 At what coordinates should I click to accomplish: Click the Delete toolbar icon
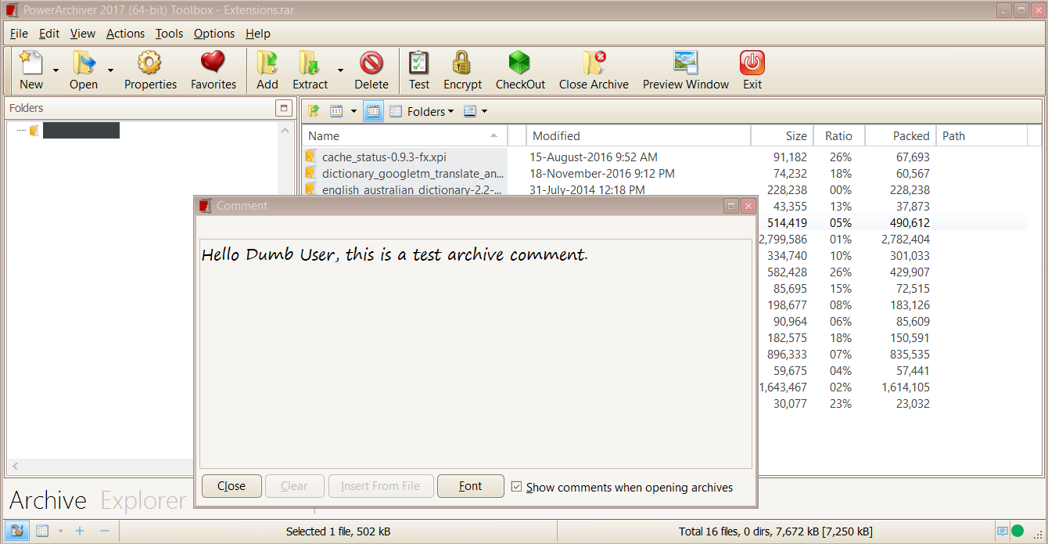point(371,63)
